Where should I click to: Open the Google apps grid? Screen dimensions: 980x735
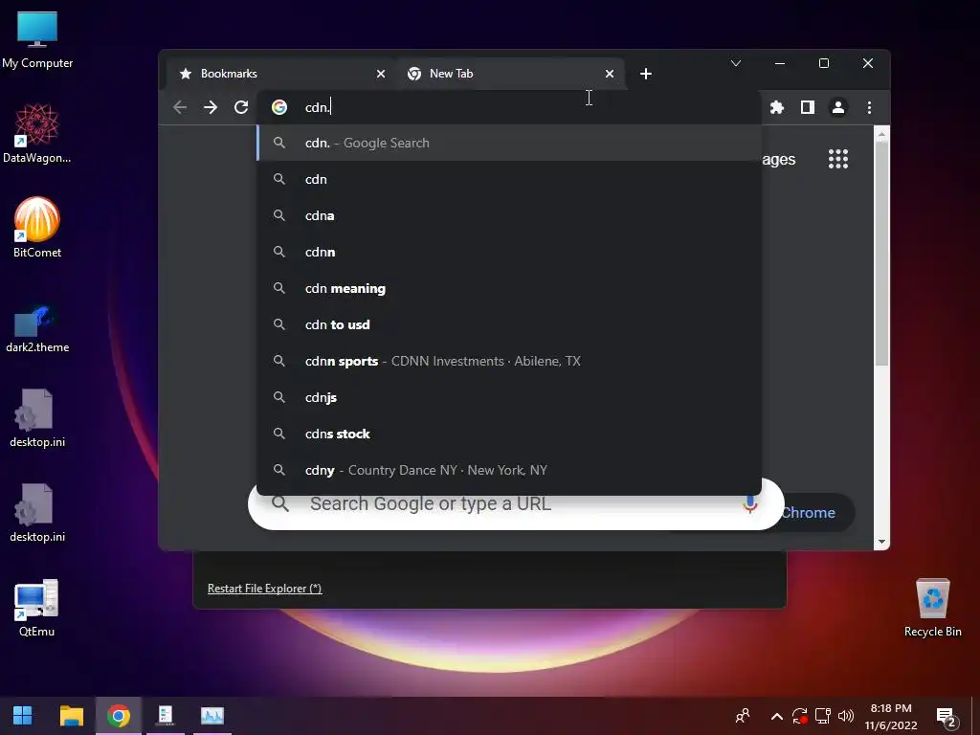[838, 159]
